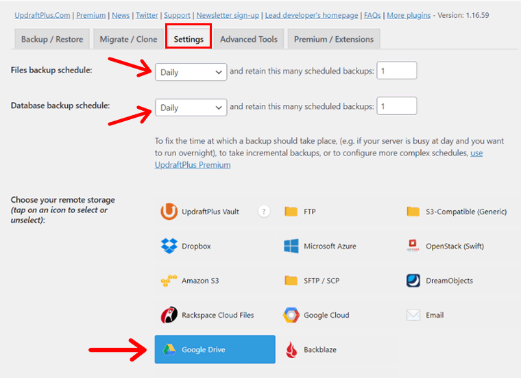Open Lead developer's homepage link
Image resolution: width=521 pixels, height=378 pixels.
[x=312, y=15]
